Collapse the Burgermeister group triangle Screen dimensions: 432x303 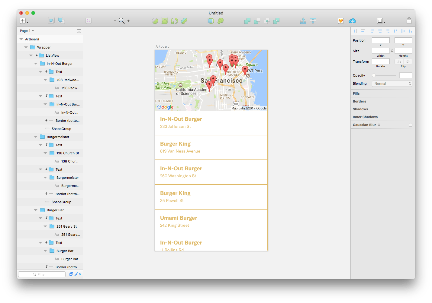point(36,137)
